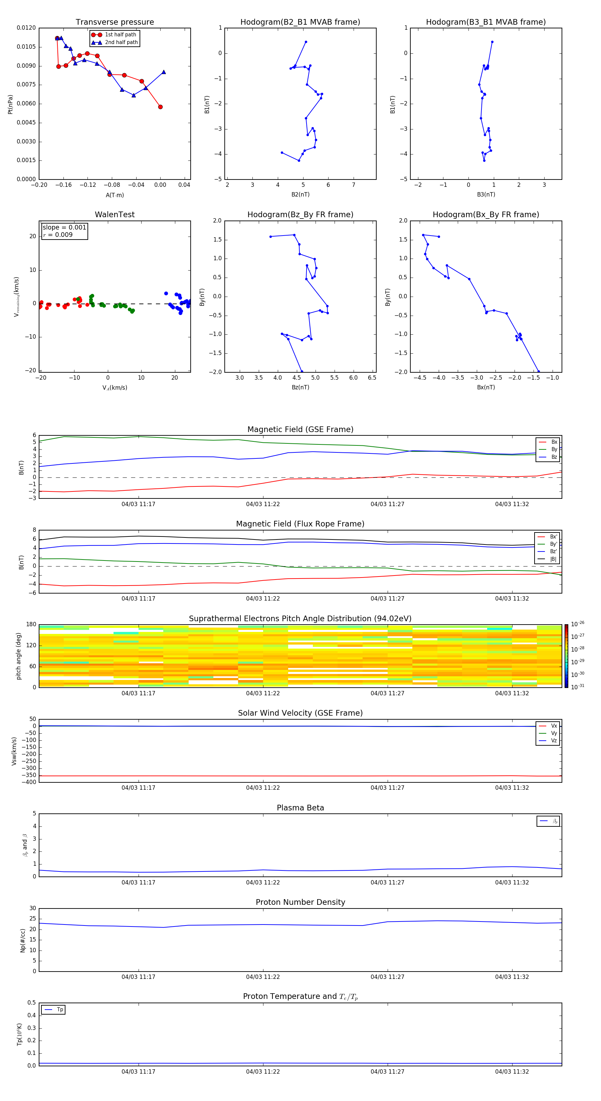Image resolution: width=601 pixels, height=1101 pixels.
Task: Click the 'B2(nT)' x-axis label
Action: (x=300, y=195)
